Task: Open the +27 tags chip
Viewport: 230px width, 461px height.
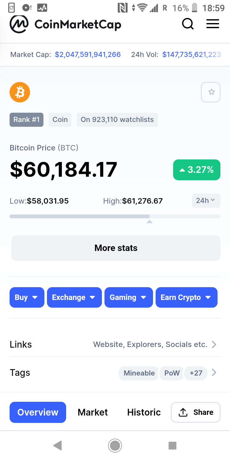Action: (x=196, y=373)
